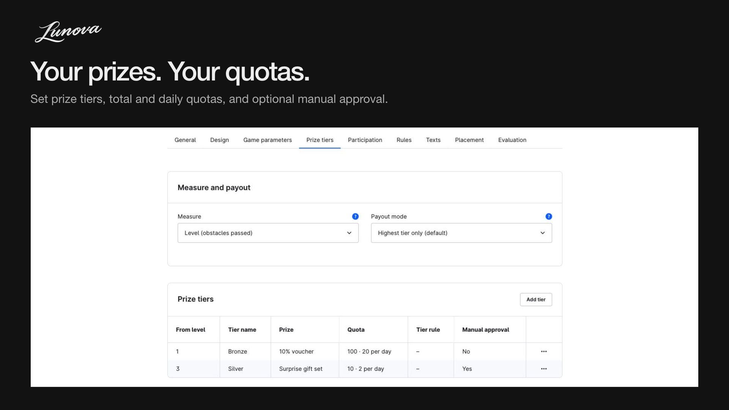Click the Yes manual approval value
The height and width of the screenshot is (410, 729).
click(x=467, y=369)
